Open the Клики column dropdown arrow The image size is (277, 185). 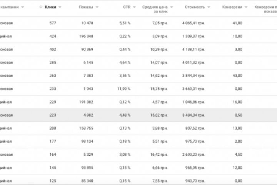click(59, 7)
